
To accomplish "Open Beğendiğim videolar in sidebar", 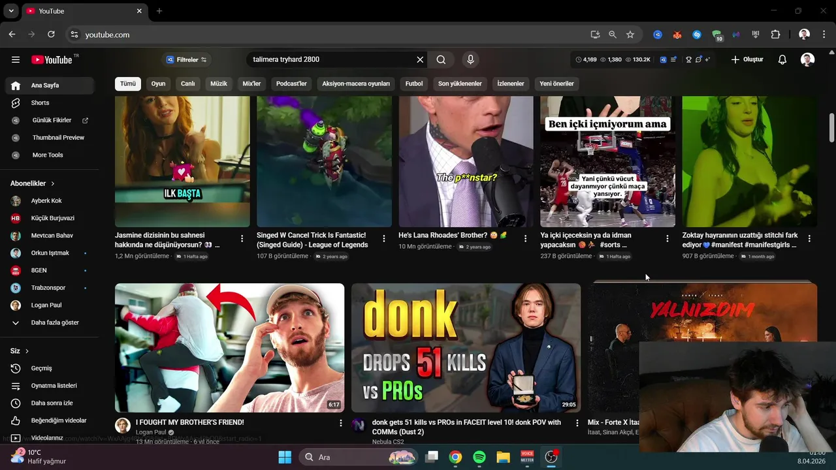I will coord(50,420).
